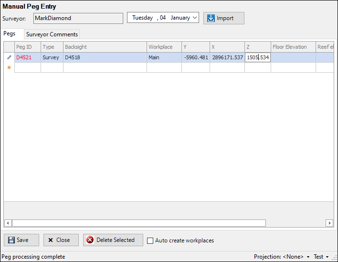
Task: Click the Z value cell 1505.534
Action: (257, 57)
